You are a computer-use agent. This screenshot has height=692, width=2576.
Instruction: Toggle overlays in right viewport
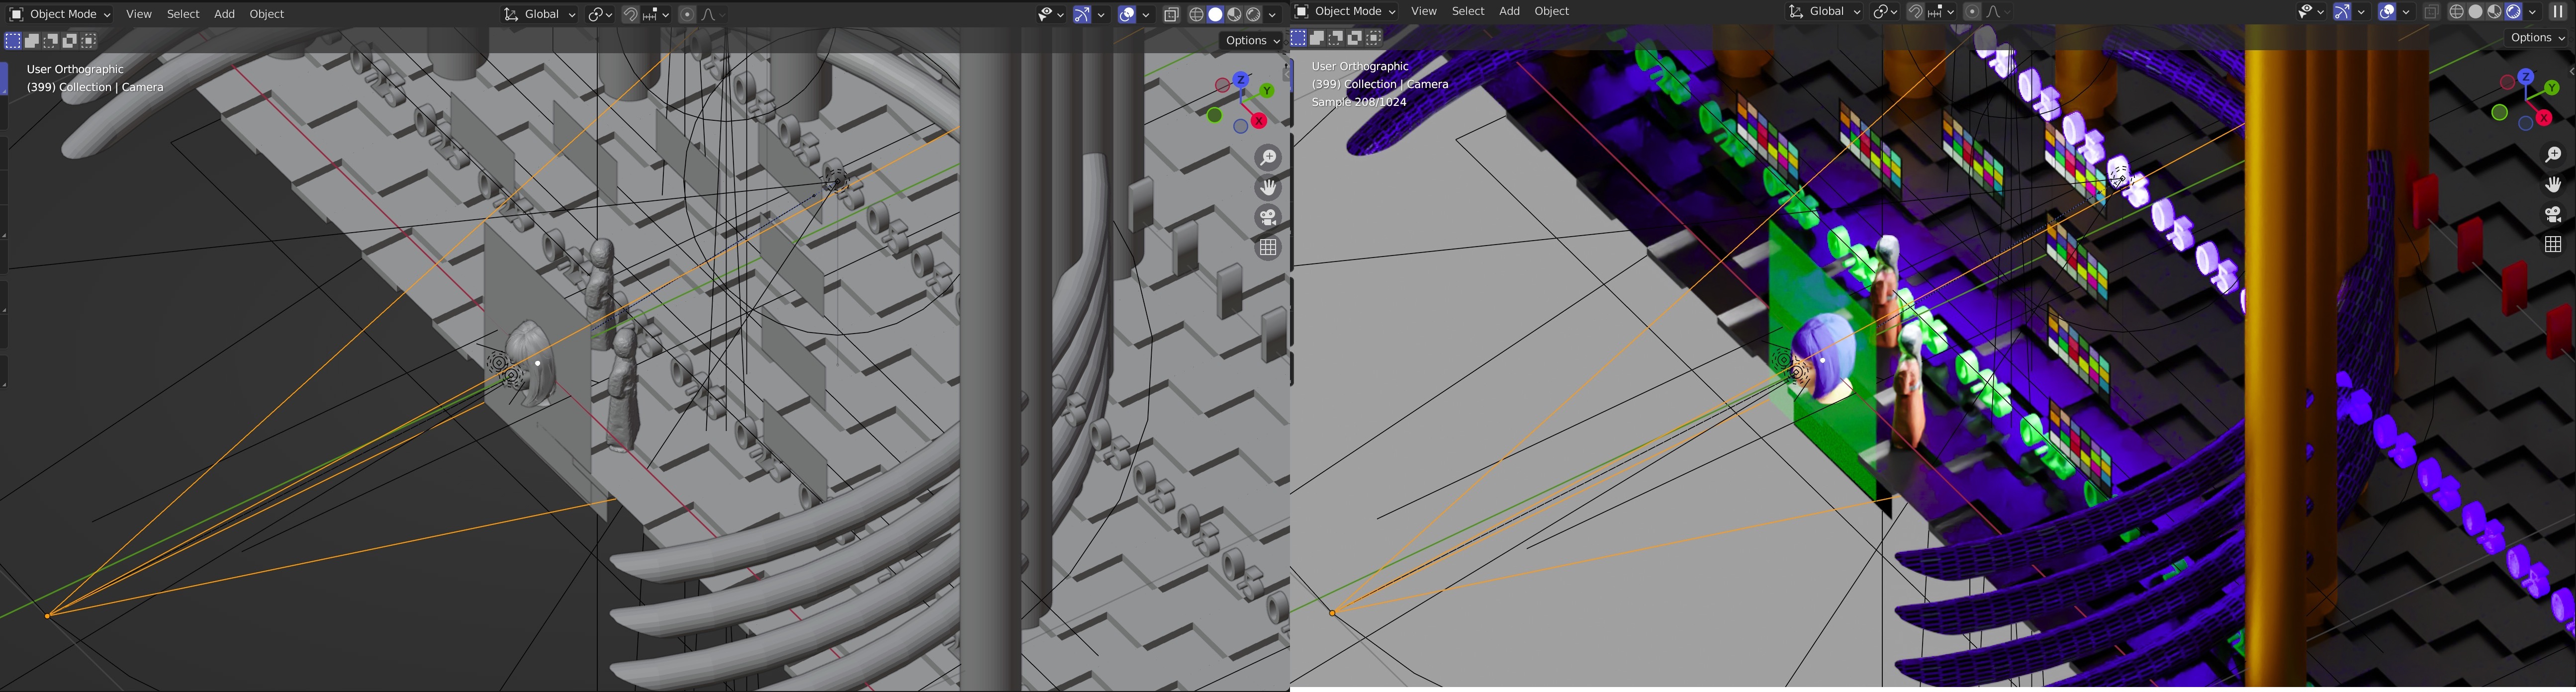click(2386, 11)
